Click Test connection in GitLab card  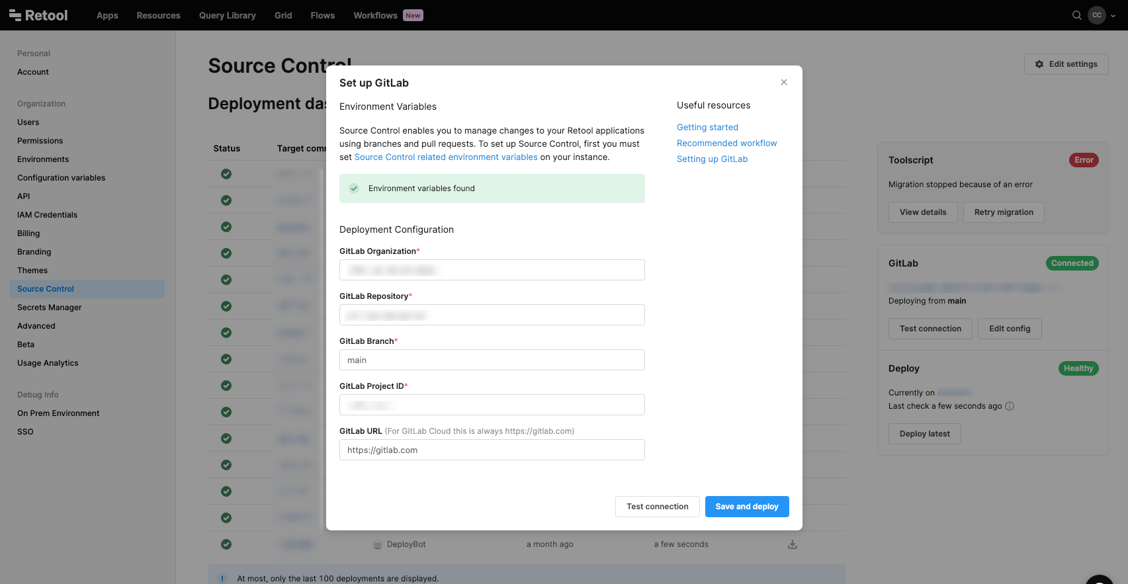tap(930, 329)
